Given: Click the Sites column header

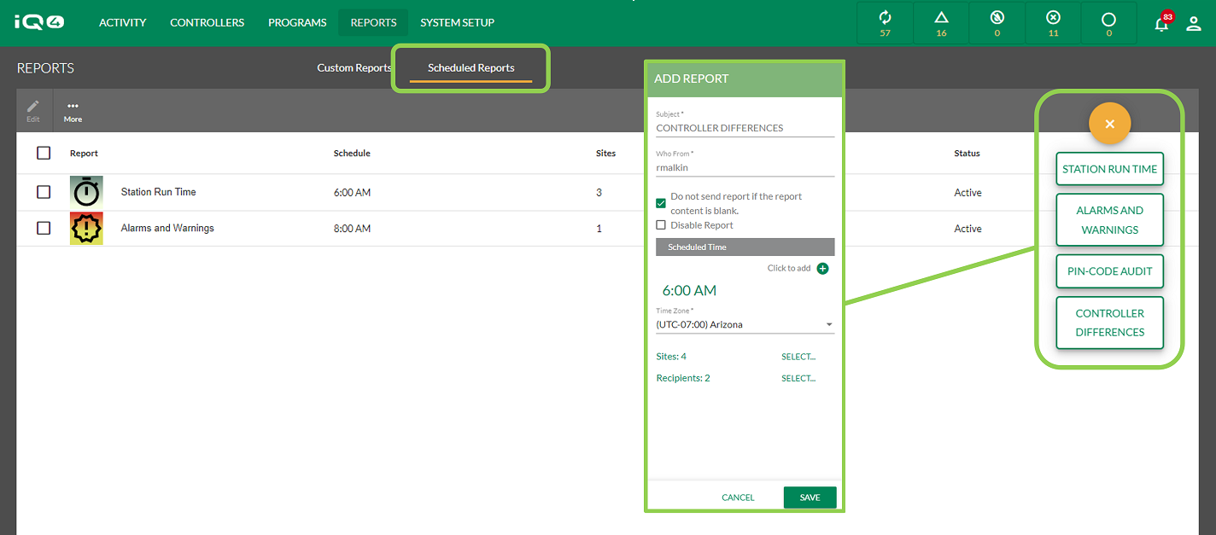Looking at the screenshot, I should (x=605, y=154).
